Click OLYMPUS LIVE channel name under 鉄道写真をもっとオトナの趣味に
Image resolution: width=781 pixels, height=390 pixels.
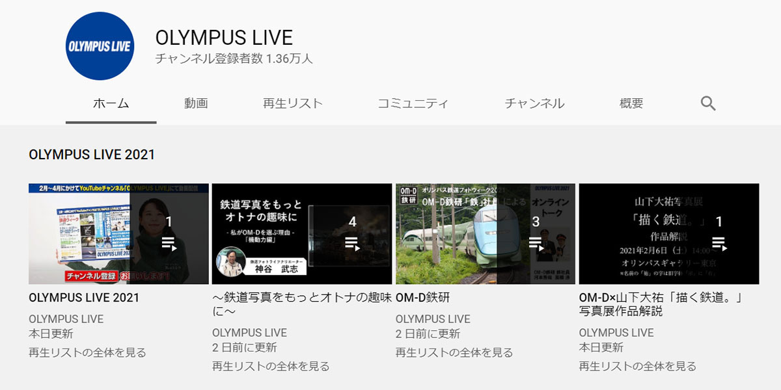coord(250,333)
